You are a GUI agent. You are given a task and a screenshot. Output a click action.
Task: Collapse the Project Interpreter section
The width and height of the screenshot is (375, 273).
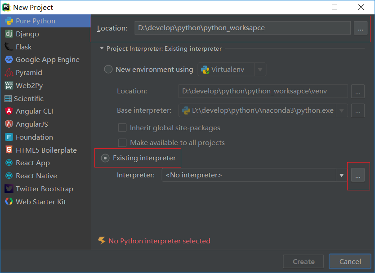[x=102, y=48]
